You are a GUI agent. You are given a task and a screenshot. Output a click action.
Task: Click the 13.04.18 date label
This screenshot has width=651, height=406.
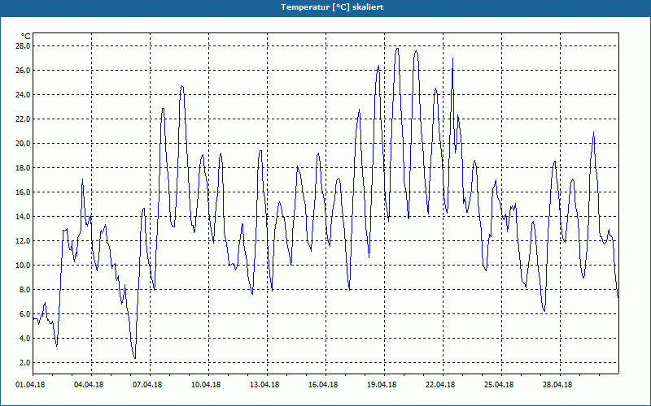[264, 385]
